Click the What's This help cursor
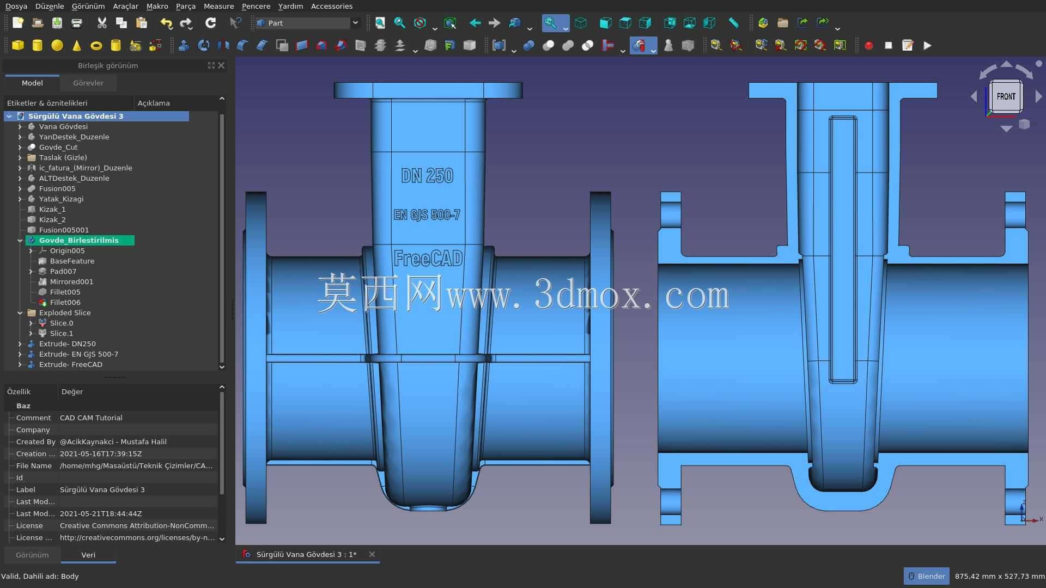Image resolution: width=1046 pixels, height=588 pixels. point(235,23)
